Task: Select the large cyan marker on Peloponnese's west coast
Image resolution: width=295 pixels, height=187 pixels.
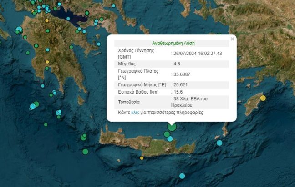Action: (x=19, y=30)
